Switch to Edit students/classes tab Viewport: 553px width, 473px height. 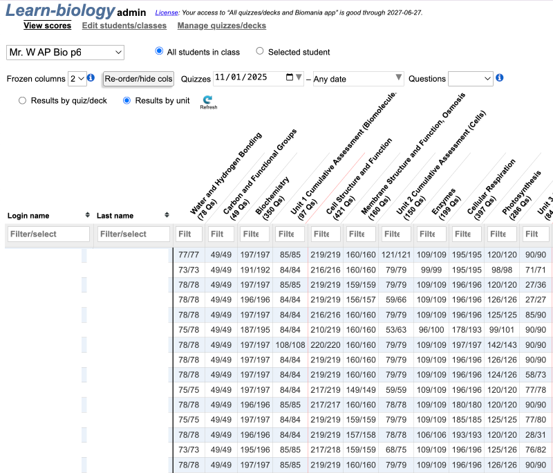(x=124, y=26)
